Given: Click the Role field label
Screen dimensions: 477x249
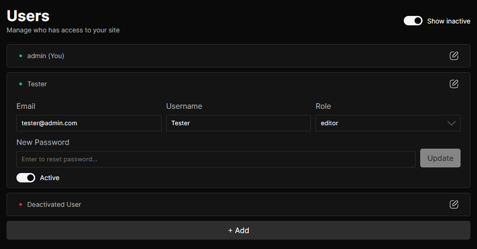Looking at the screenshot, I should click(323, 106).
